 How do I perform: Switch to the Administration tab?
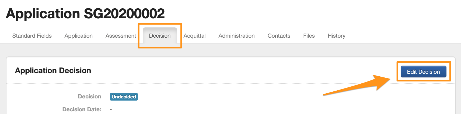[236, 36]
